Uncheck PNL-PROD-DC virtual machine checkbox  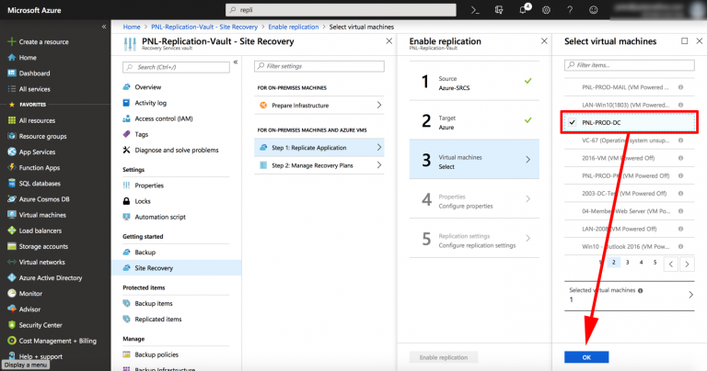click(x=573, y=122)
